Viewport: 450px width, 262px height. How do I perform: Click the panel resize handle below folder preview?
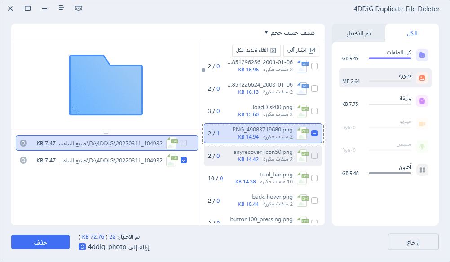click(x=106, y=132)
